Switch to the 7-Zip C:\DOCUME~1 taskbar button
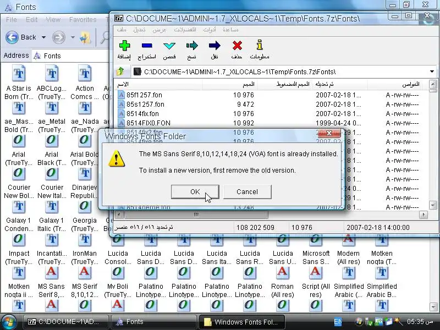Image resolution: width=440 pixels, height=330 pixels. click(x=65, y=322)
